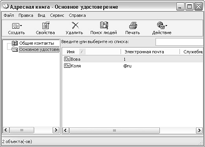This screenshot has width=205, height=147.
Task: Click the Действие (Action) toolbar icon
Action: [161, 25]
